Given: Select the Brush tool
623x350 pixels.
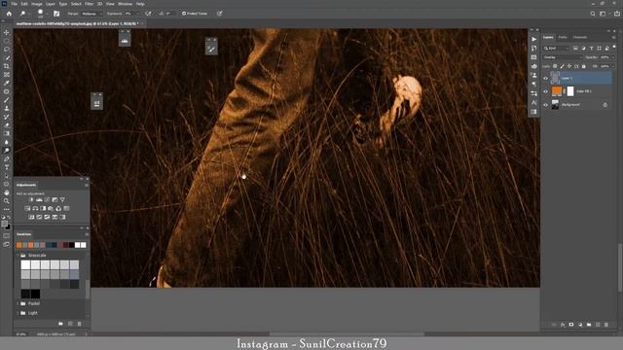Looking at the screenshot, I should 7,100.
